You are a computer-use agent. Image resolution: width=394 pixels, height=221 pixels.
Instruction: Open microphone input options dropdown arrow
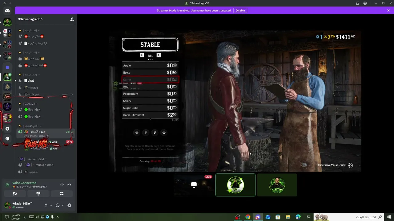[x=51, y=205]
